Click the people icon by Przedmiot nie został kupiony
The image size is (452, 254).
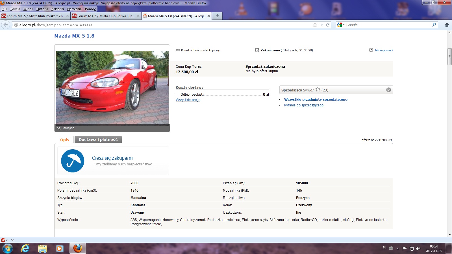click(178, 50)
